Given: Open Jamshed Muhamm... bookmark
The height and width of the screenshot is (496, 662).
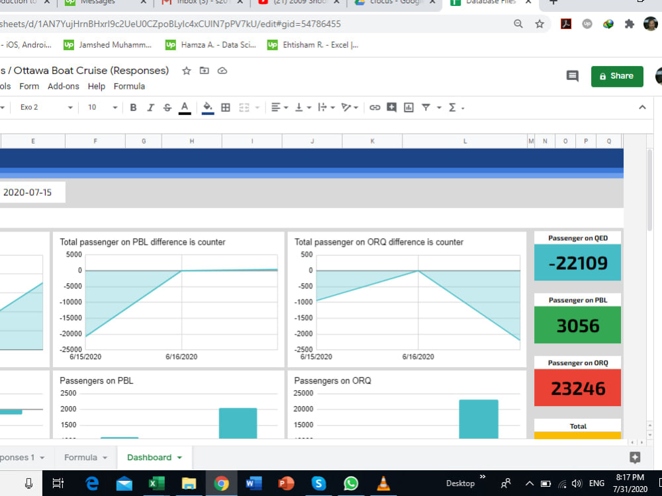Looking at the screenshot, I should [108, 45].
